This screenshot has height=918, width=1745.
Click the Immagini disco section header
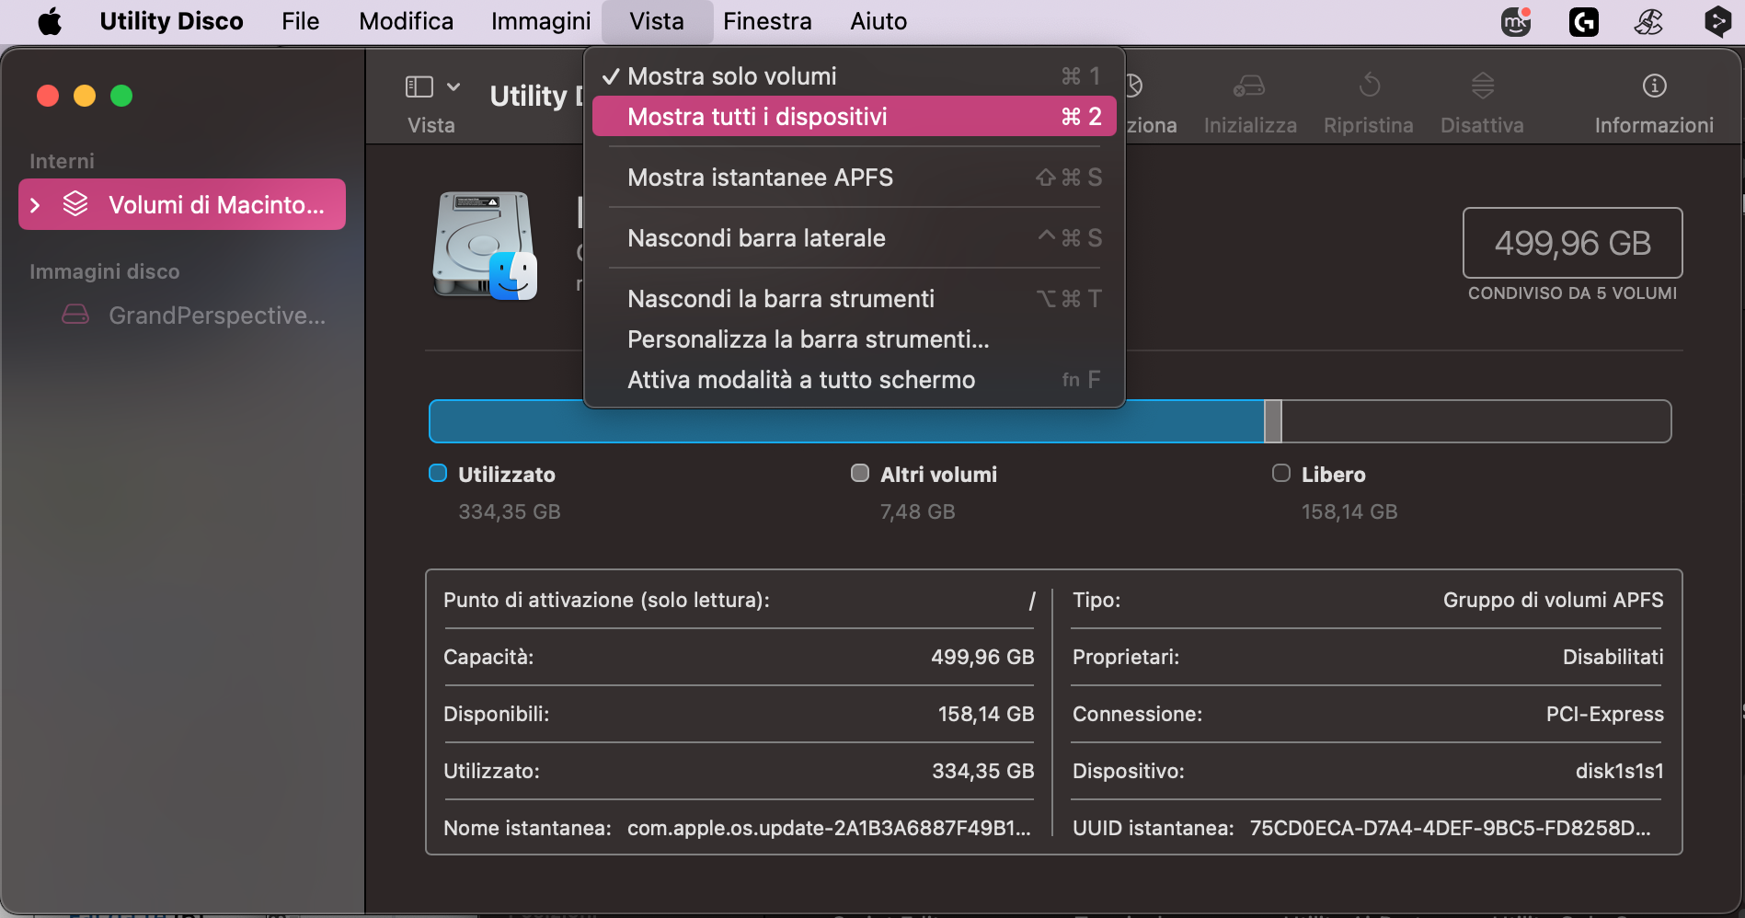point(104,271)
